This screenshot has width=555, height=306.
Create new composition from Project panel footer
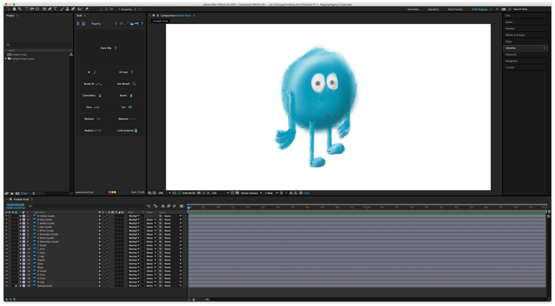pos(17,193)
